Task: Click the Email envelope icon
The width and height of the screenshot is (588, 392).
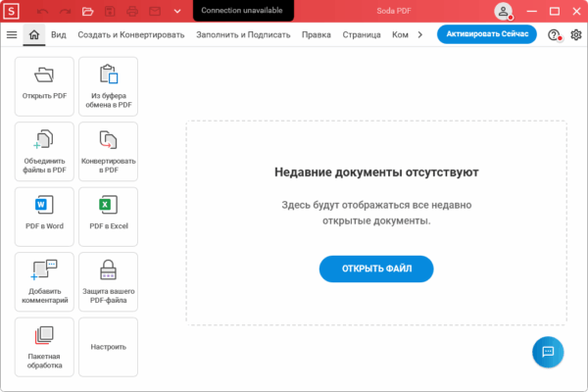Action: click(x=155, y=12)
